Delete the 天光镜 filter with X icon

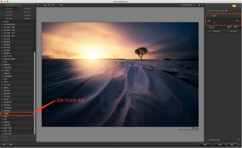[239, 16]
